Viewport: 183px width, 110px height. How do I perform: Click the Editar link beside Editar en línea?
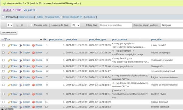click(x=40, y=17)
